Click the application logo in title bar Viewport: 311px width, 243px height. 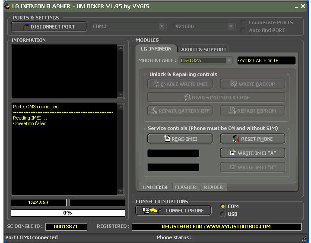7,6
